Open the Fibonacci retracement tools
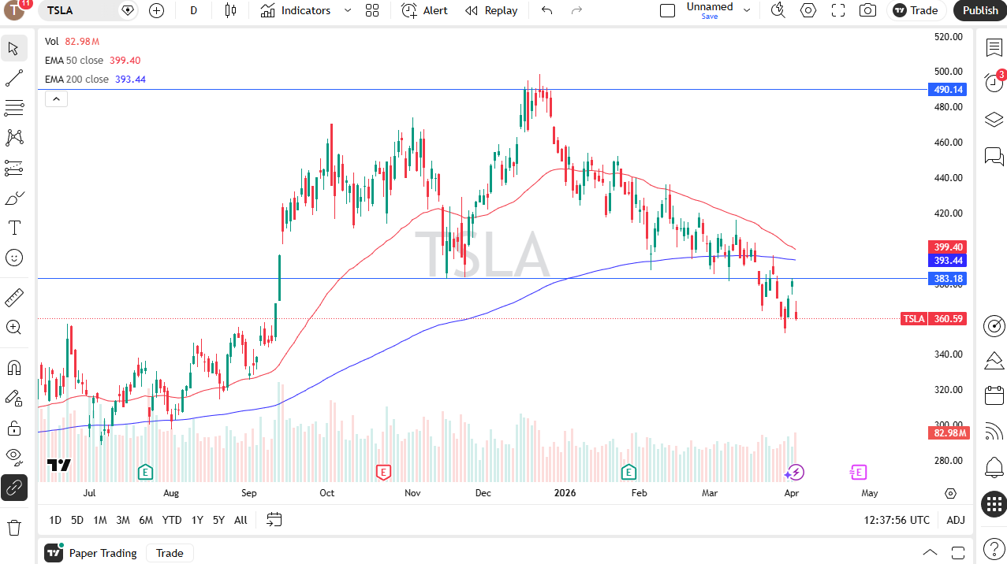The width and height of the screenshot is (1007, 564). (13, 108)
